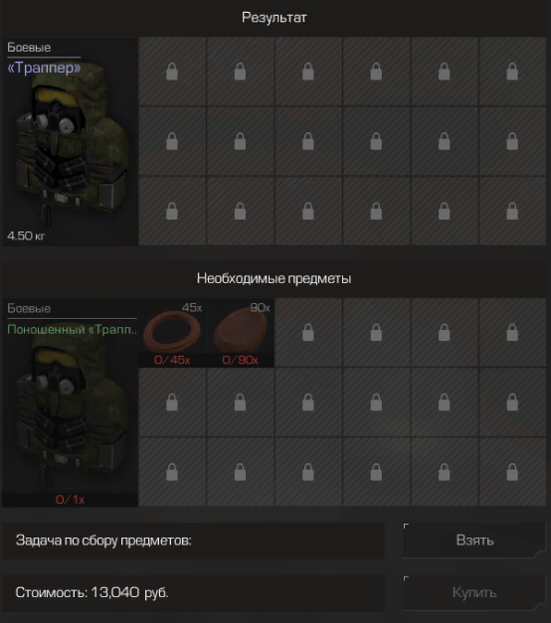Click the 0/45x counter under wire coil
Image resolution: width=551 pixels, height=623 pixels.
(x=172, y=360)
